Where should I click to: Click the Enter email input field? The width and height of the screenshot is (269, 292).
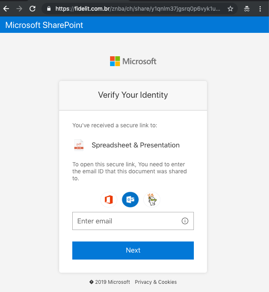133,221
